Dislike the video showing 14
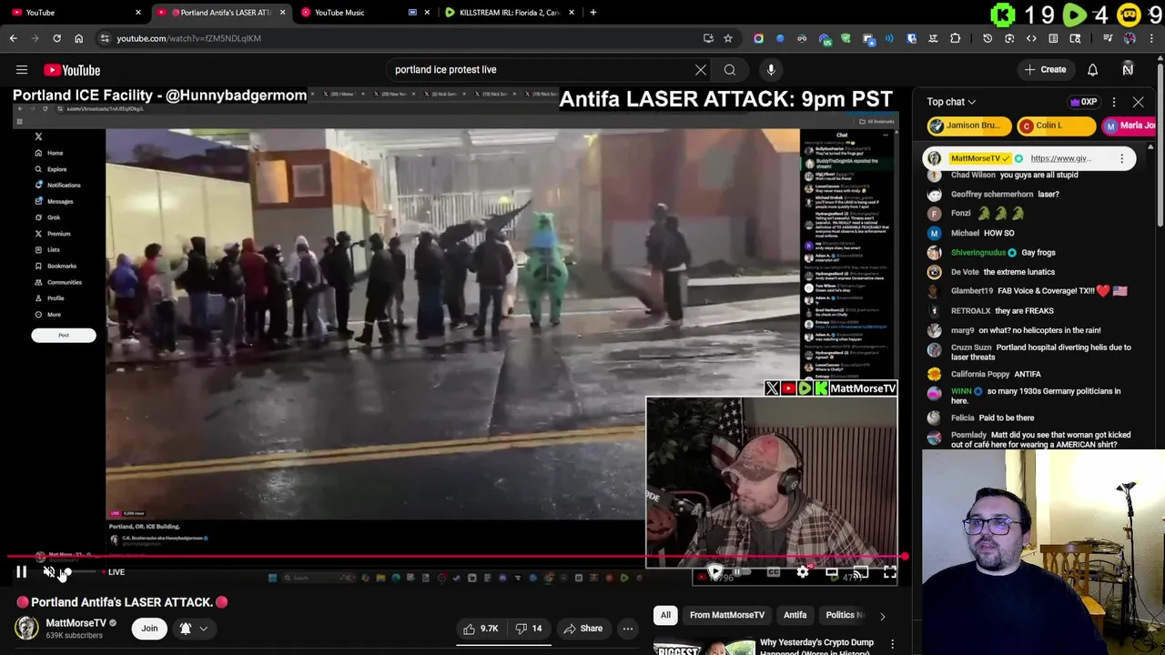This screenshot has height=655, width=1165. point(529,629)
